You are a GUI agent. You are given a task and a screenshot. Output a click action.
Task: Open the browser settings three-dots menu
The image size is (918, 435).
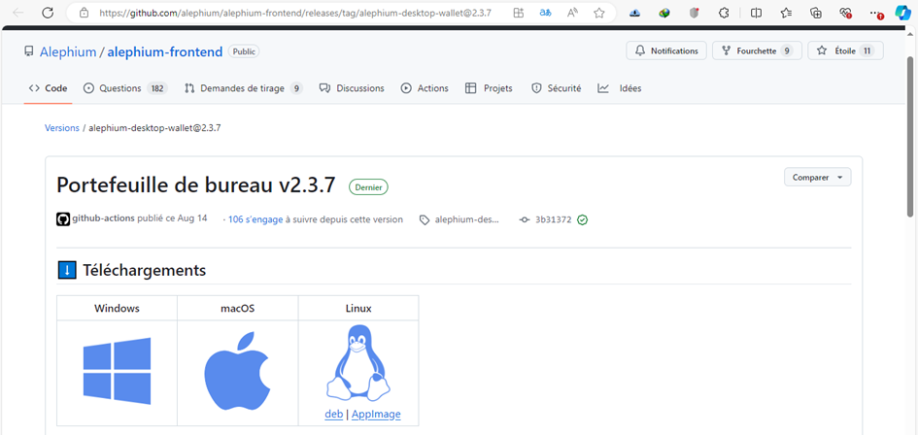[875, 13]
